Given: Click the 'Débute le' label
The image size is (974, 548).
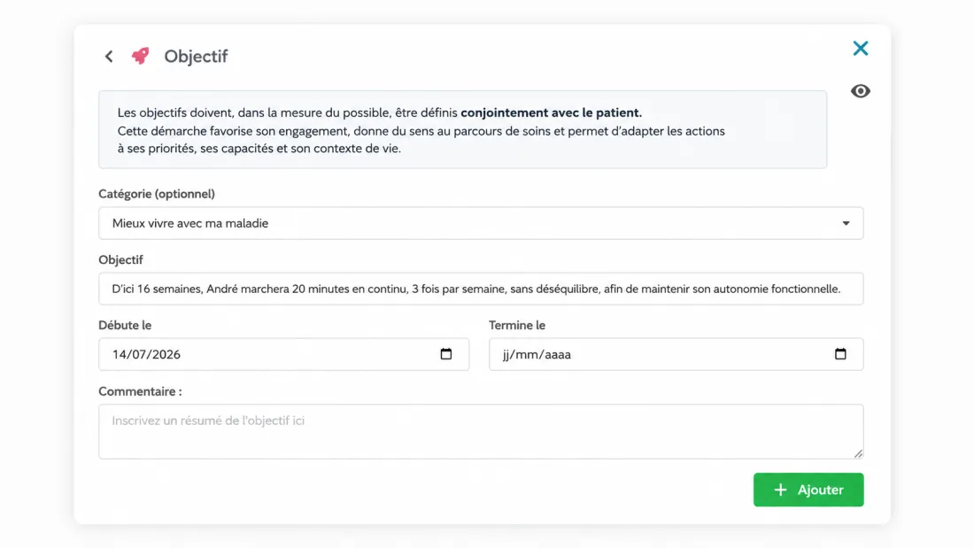Looking at the screenshot, I should 125,325.
